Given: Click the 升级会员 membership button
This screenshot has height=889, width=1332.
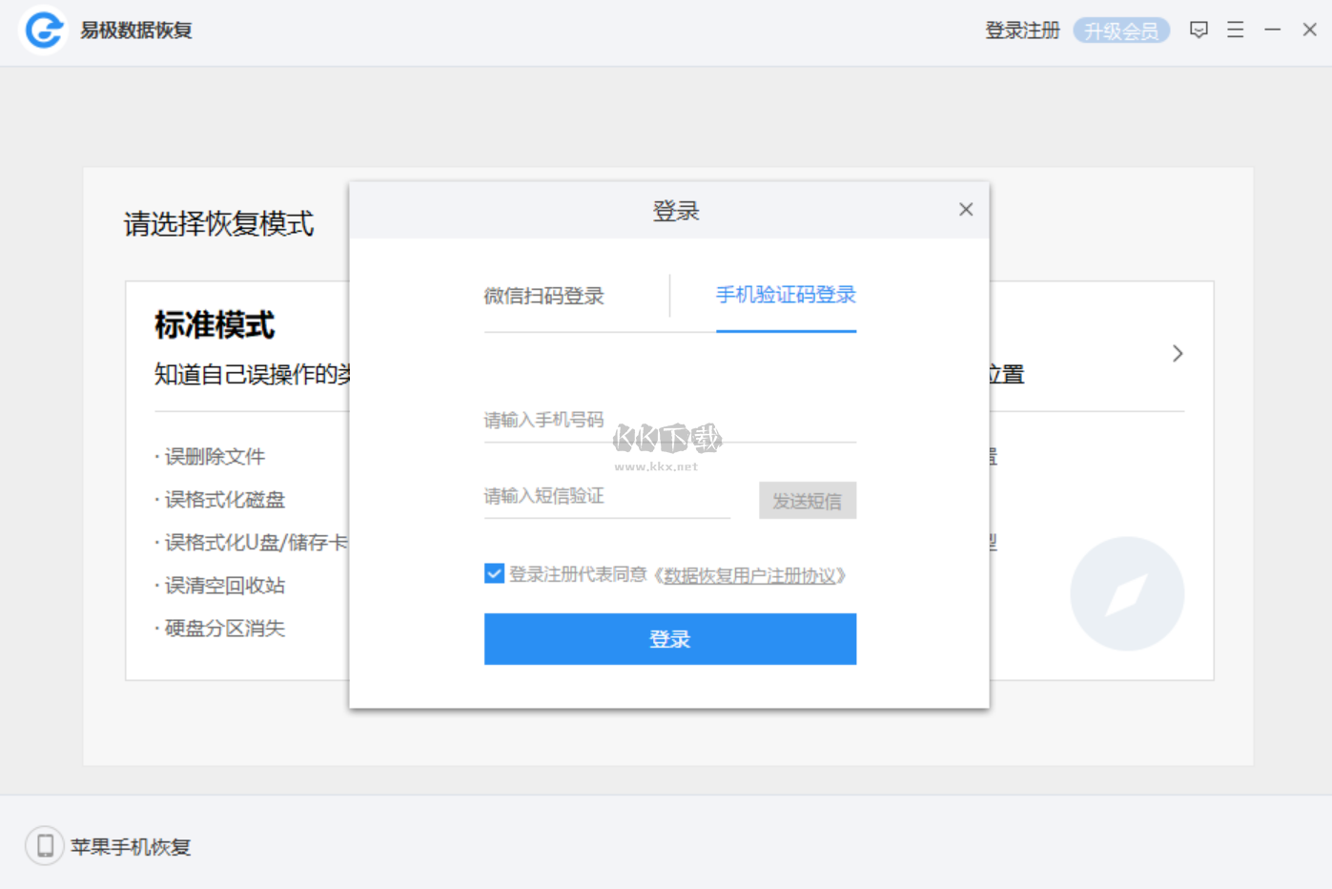Looking at the screenshot, I should [1121, 30].
